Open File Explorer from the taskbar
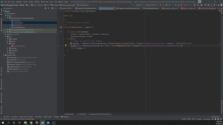Screen dimensions: 223x125 pos(25,123)
